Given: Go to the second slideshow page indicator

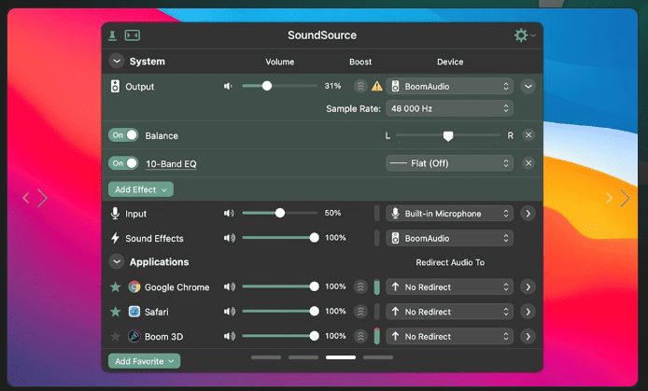Looking at the screenshot, I should point(303,357).
